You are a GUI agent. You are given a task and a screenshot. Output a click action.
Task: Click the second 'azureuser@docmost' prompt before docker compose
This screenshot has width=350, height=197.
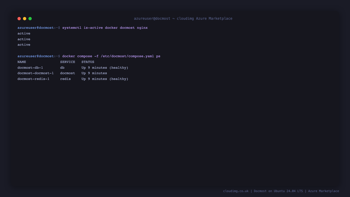36,56
